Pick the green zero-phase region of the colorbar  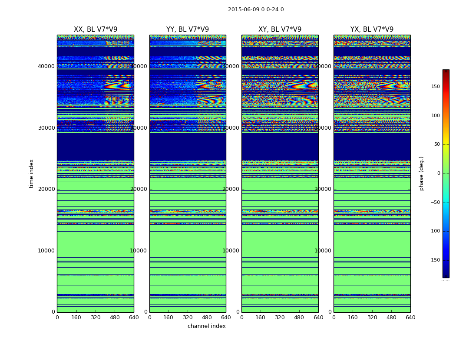446,173
